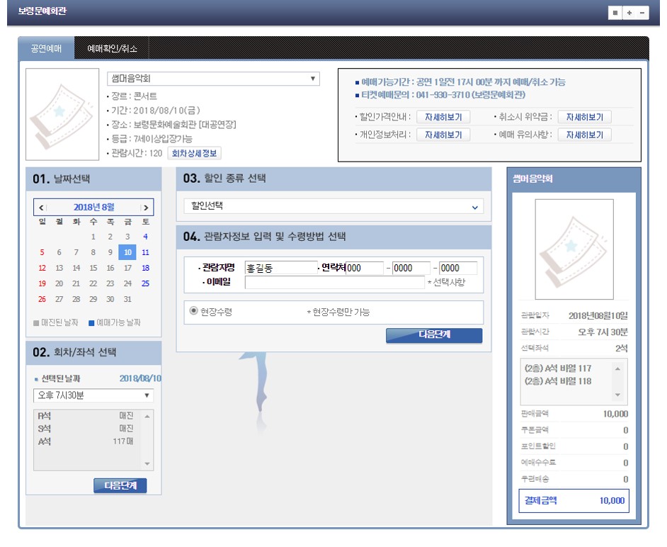Viewport: 667px width, 547px height.
Task: Select the 공연예매 tab
Action: (46, 49)
